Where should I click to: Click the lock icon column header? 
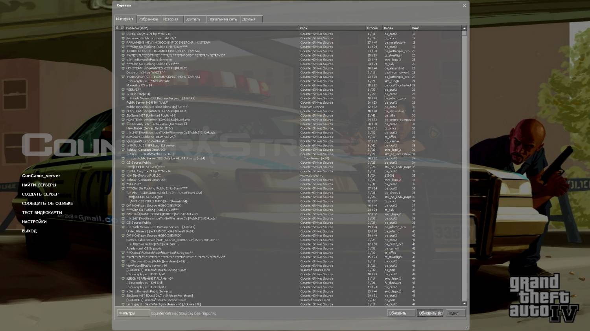click(117, 28)
